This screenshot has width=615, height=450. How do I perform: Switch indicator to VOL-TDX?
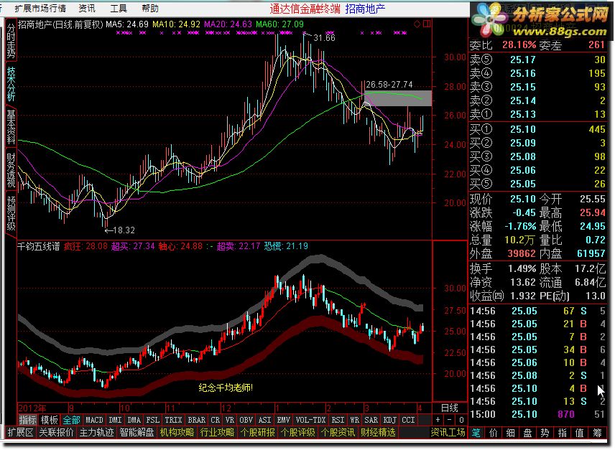[x=310, y=420]
